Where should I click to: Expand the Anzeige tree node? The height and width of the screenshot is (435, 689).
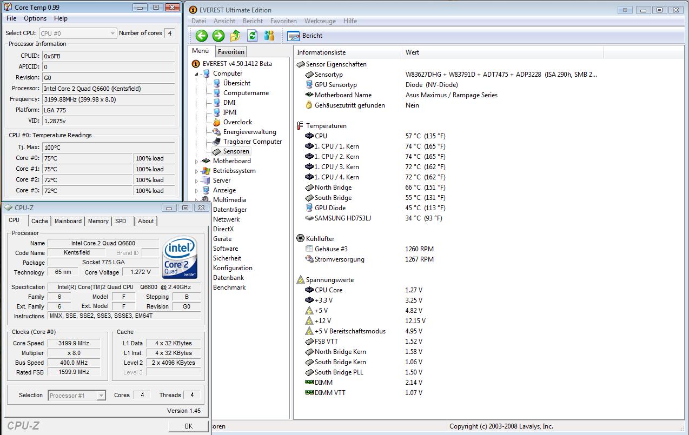pos(197,190)
